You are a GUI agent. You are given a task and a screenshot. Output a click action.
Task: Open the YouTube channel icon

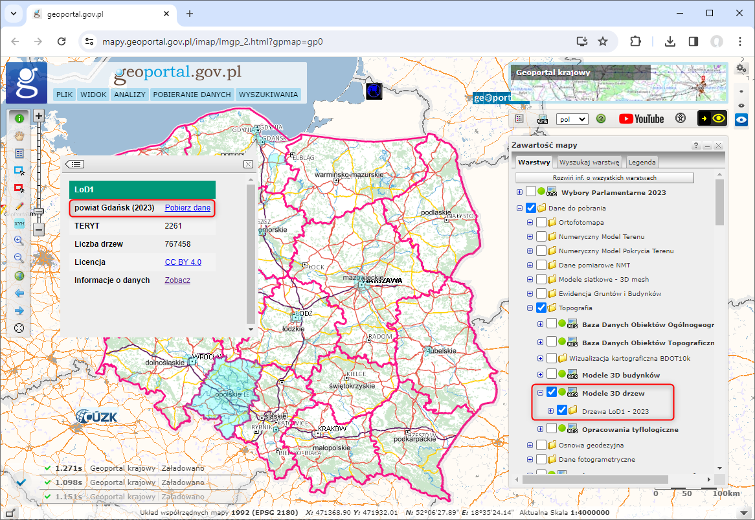[x=641, y=119]
